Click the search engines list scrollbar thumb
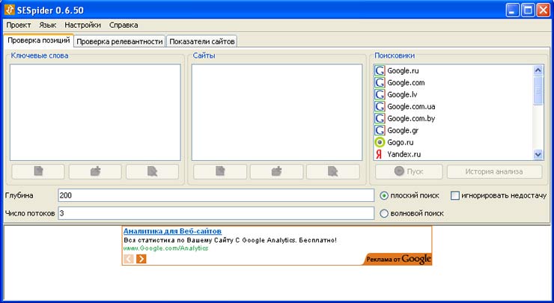Image resolution: width=554 pixels, height=303 pixels. [x=538, y=90]
